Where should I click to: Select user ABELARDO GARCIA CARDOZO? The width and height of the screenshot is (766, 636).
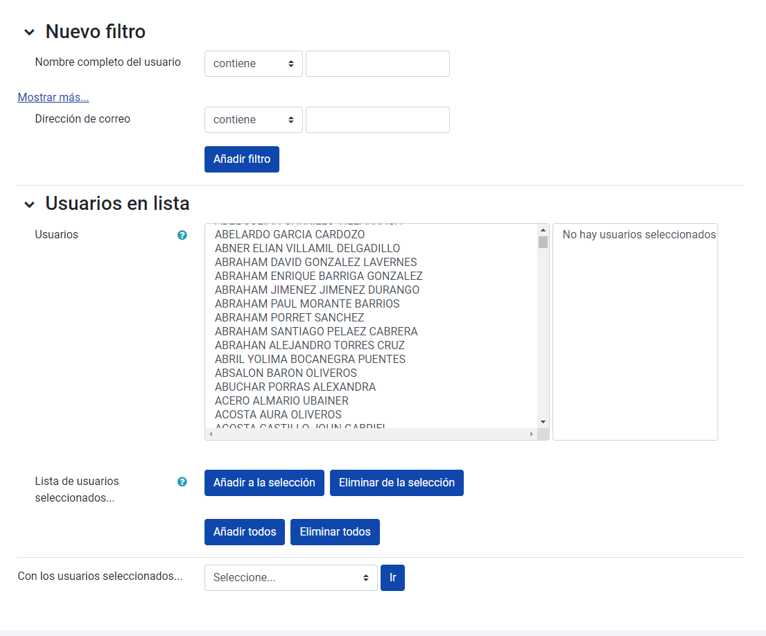(x=291, y=234)
